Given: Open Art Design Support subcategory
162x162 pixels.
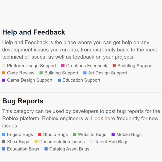Looking at the screenshot, I should 105,73.
